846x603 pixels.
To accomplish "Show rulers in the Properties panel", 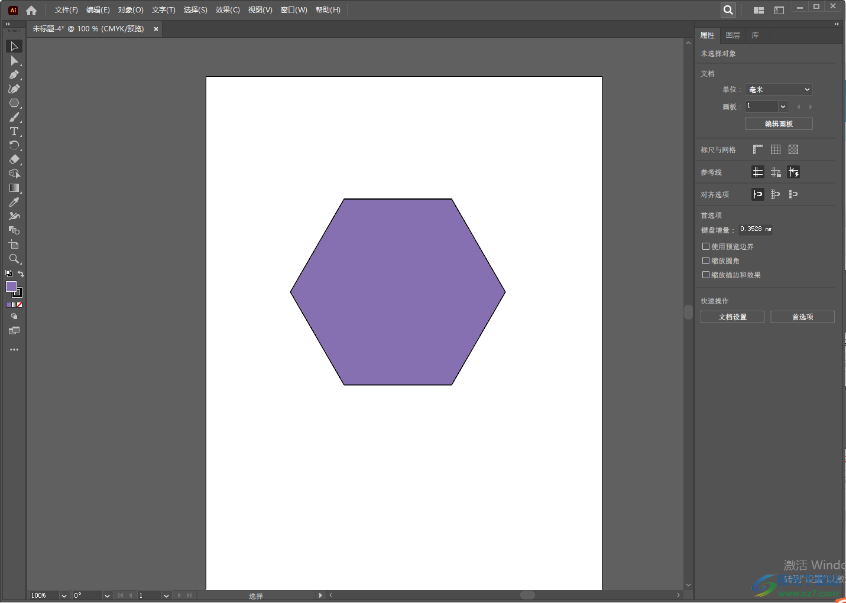I will (758, 150).
